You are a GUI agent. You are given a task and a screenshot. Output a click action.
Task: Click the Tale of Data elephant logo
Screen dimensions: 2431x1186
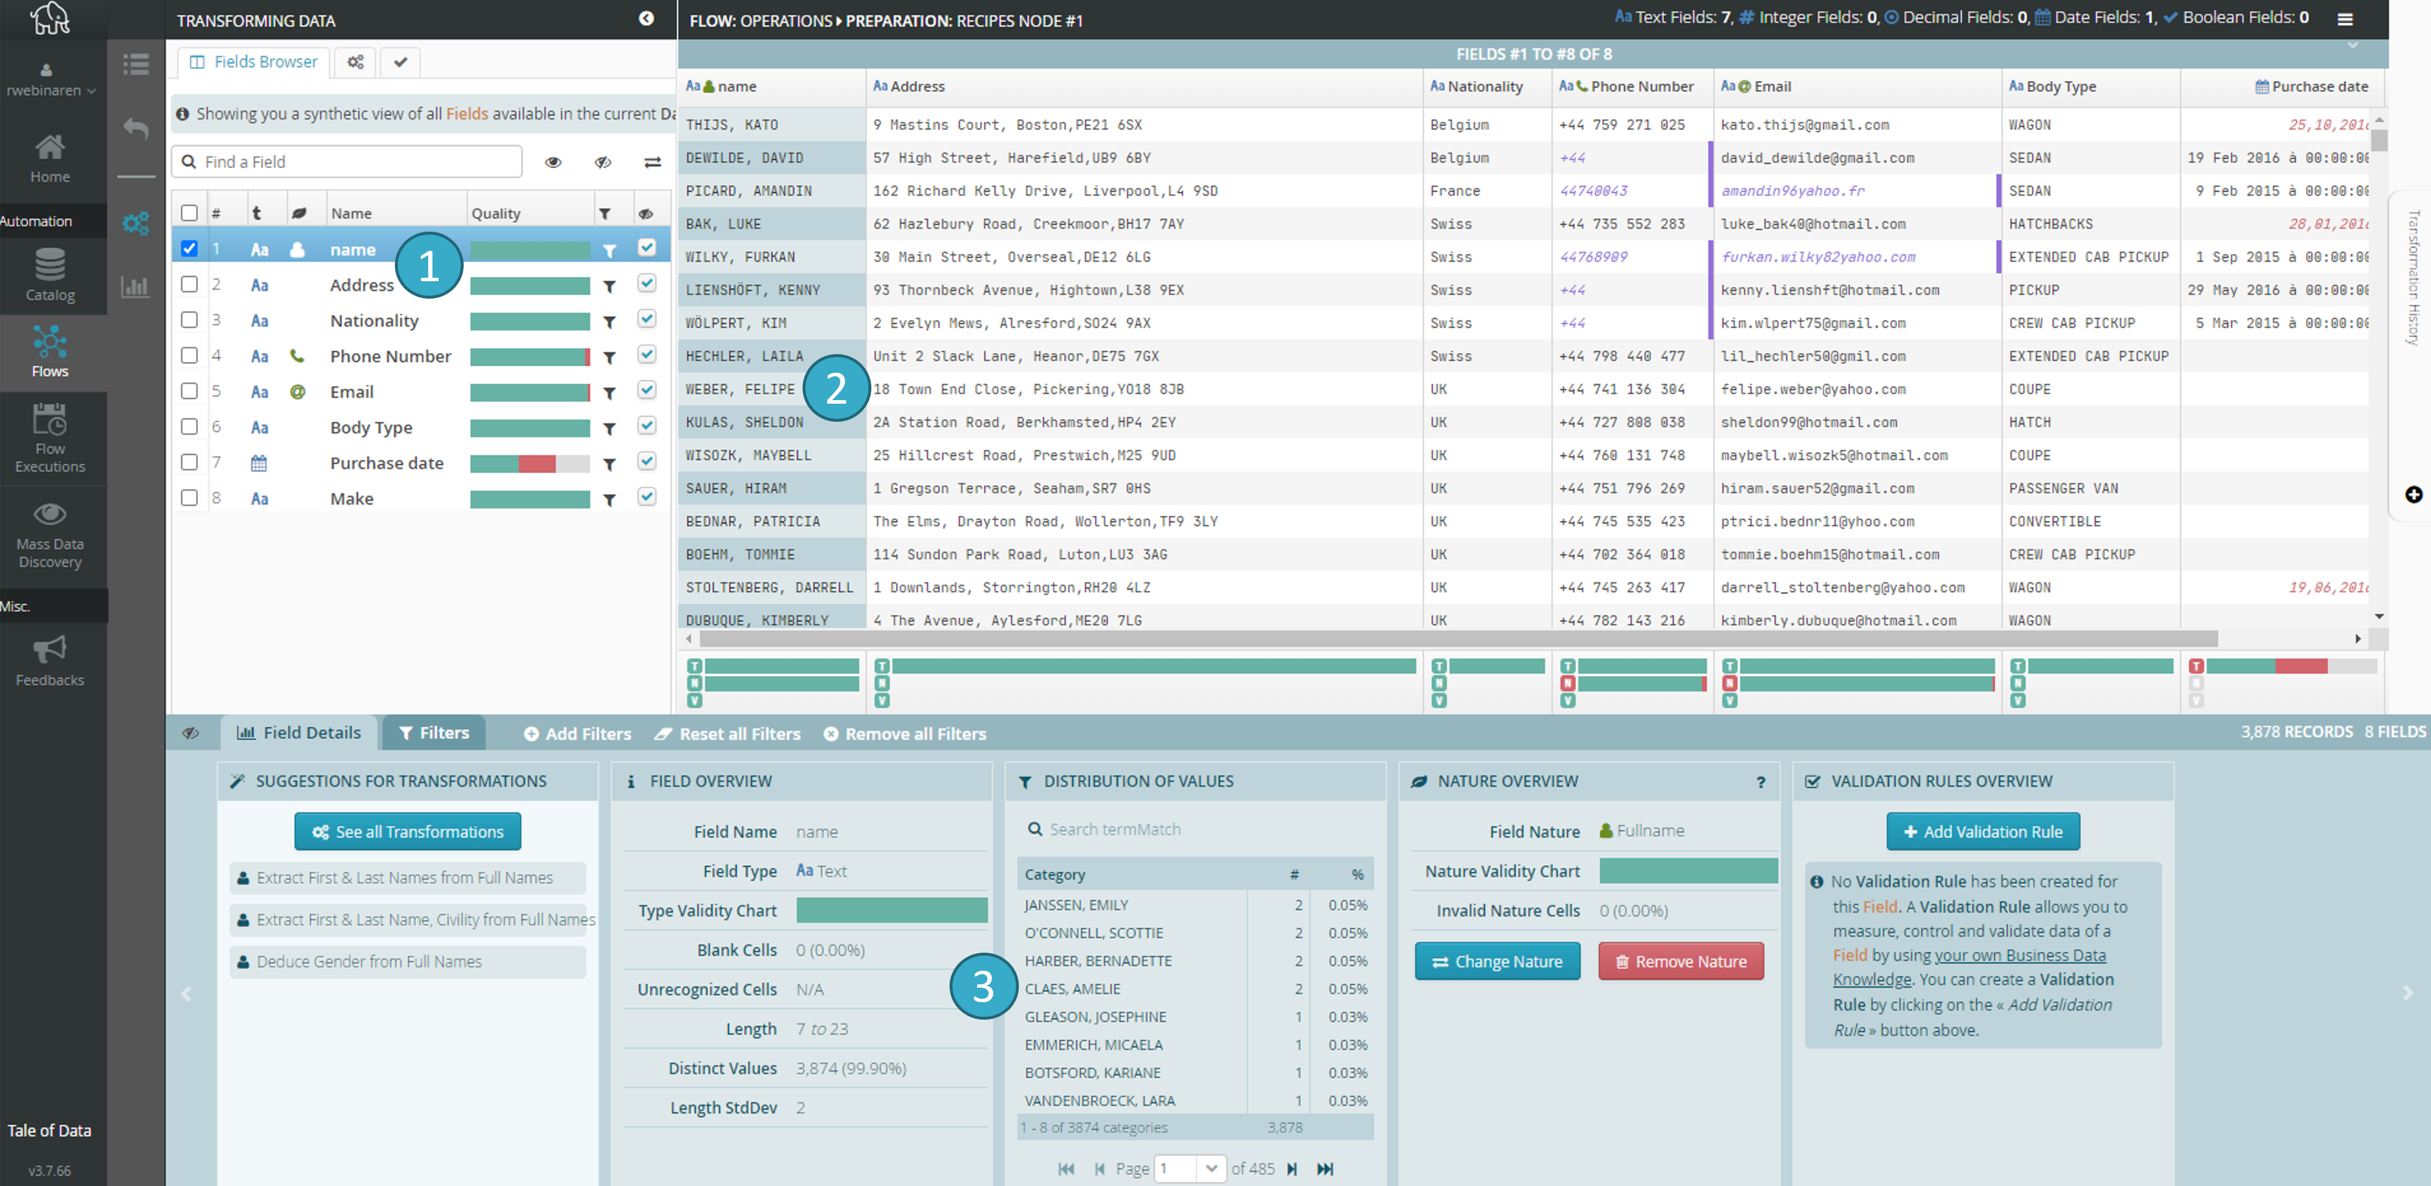coord(50,18)
